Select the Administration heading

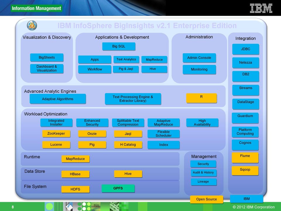[x=199, y=37]
